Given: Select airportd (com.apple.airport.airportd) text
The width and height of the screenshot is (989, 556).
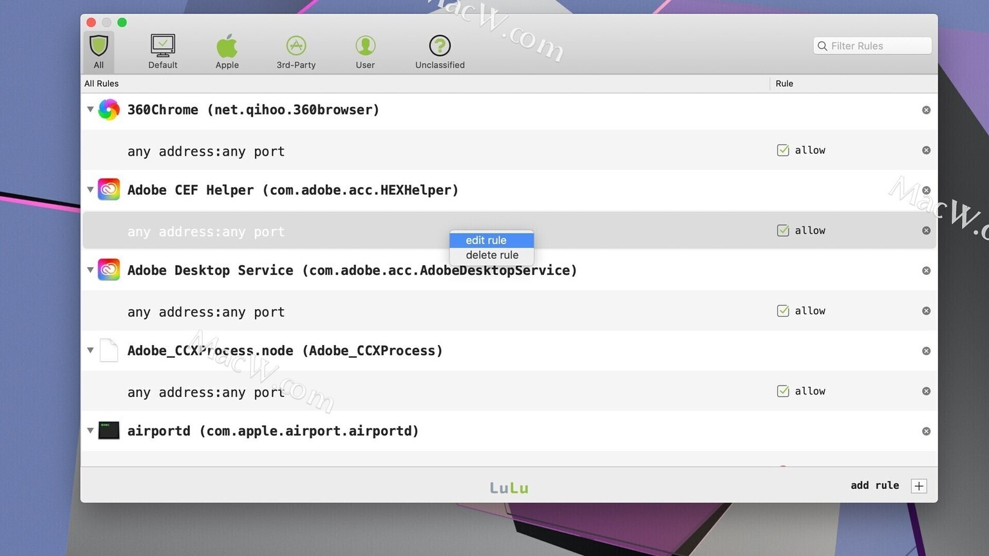Looking at the screenshot, I should (273, 431).
